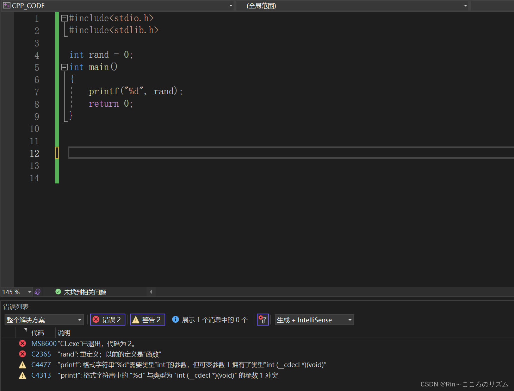Toggle the 消息 messages display filter
This screenshot has width=514, height=391.
(x=210, y=320)
